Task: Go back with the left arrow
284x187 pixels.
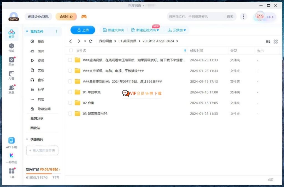Action: pos(71,41)
